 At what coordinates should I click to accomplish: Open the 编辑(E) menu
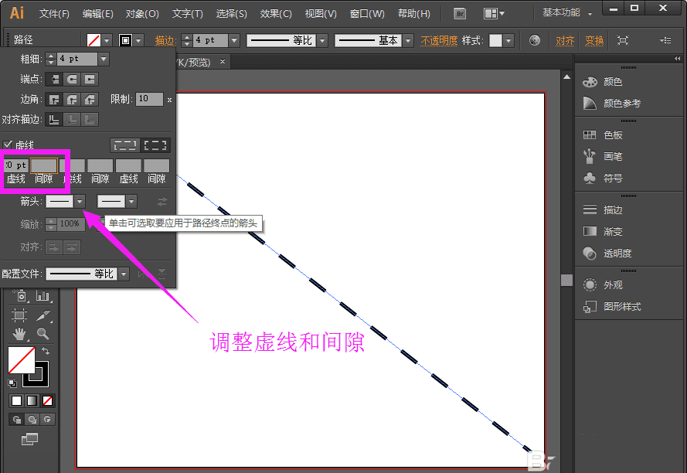pyautogui.click(x=97, y=14)
